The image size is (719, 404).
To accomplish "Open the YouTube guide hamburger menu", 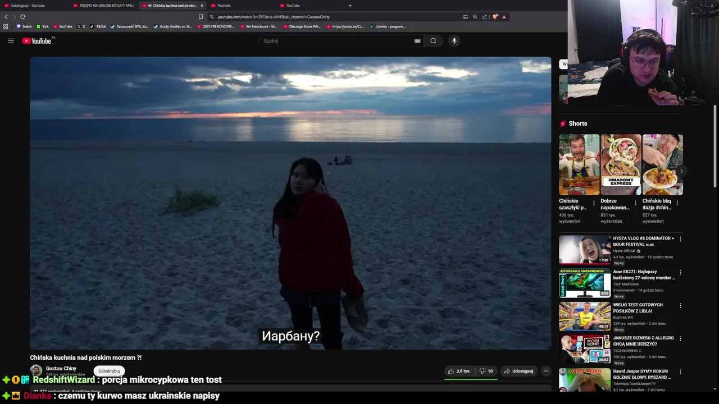I will pos(11,41).
